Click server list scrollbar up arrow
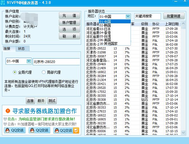Screen dimensions: 189x144 183,24
